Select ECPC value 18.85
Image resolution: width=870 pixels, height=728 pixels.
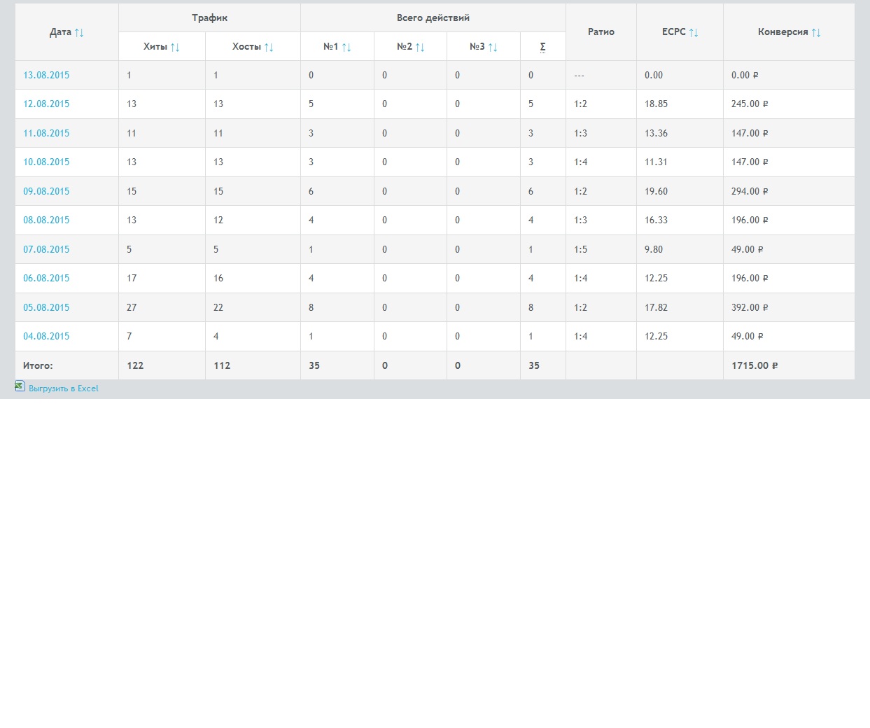point(657,104)
